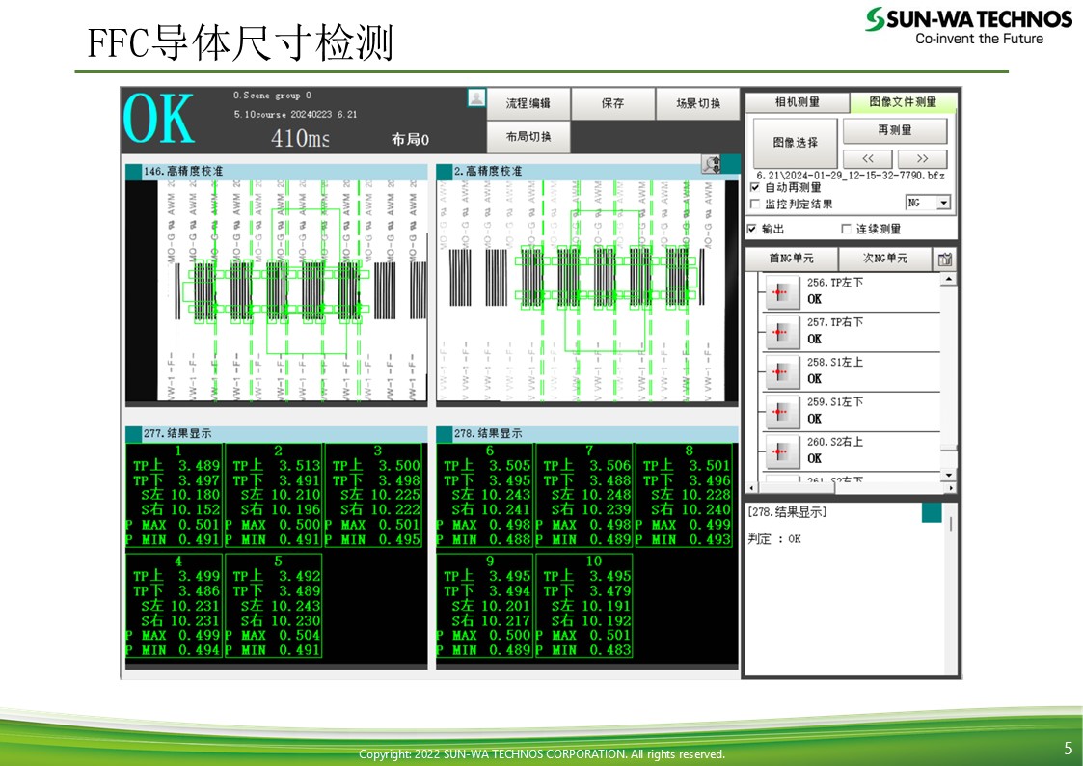Click the user account icon in header
Viewport: 1083px width, 766px height.
click(476, 97)
